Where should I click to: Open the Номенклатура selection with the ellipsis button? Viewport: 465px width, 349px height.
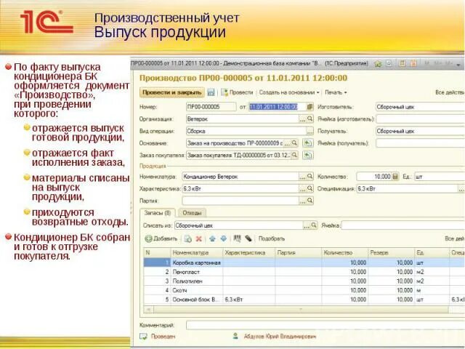(x=302, y=177)
